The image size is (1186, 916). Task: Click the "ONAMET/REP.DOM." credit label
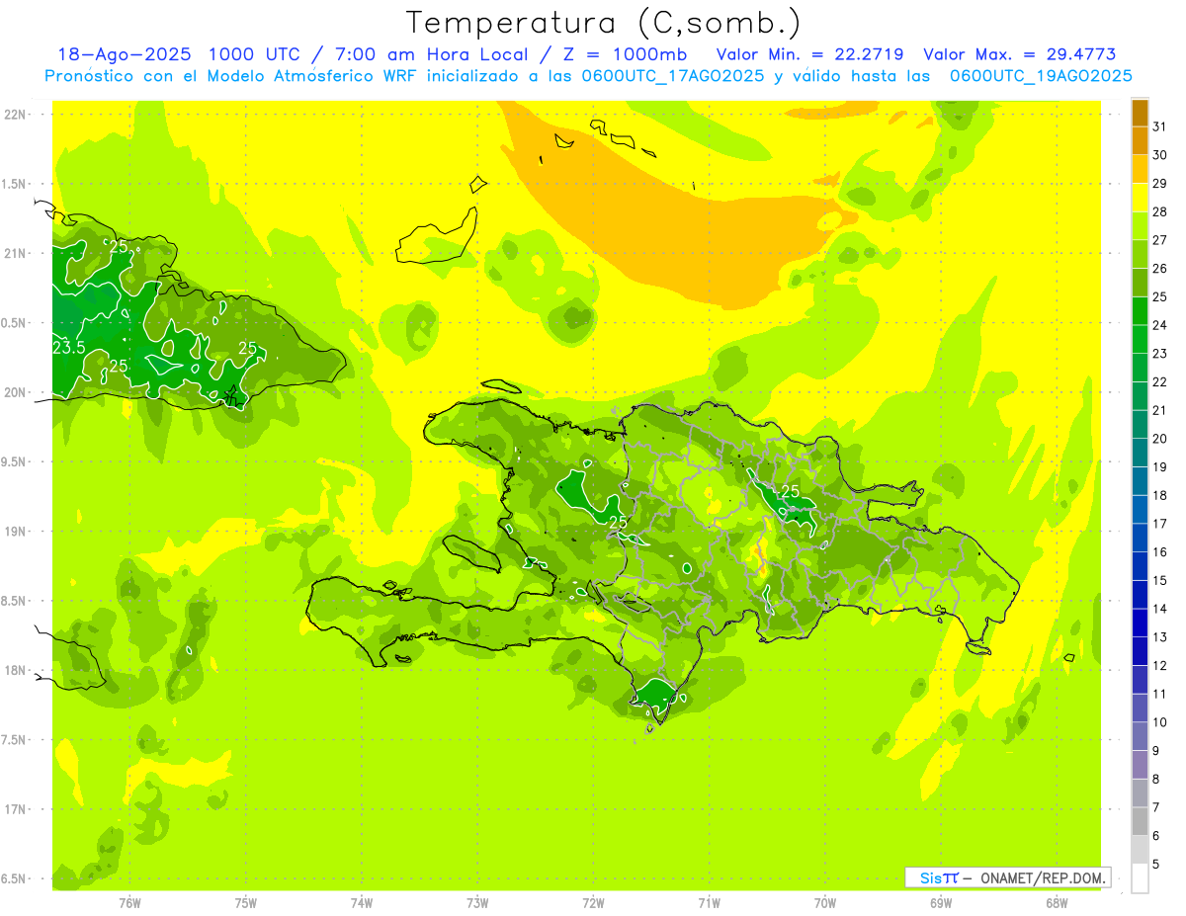click(1043, 877)
